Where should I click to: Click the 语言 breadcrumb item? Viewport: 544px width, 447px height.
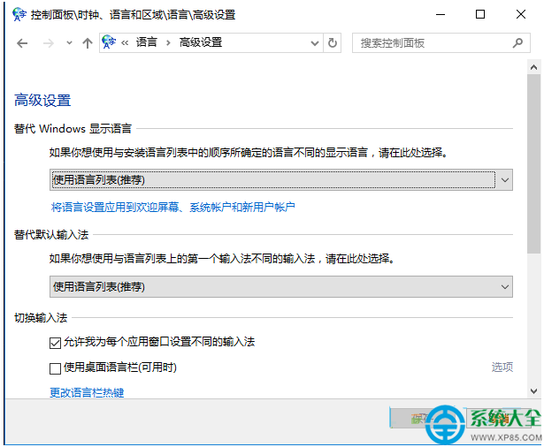146,42
